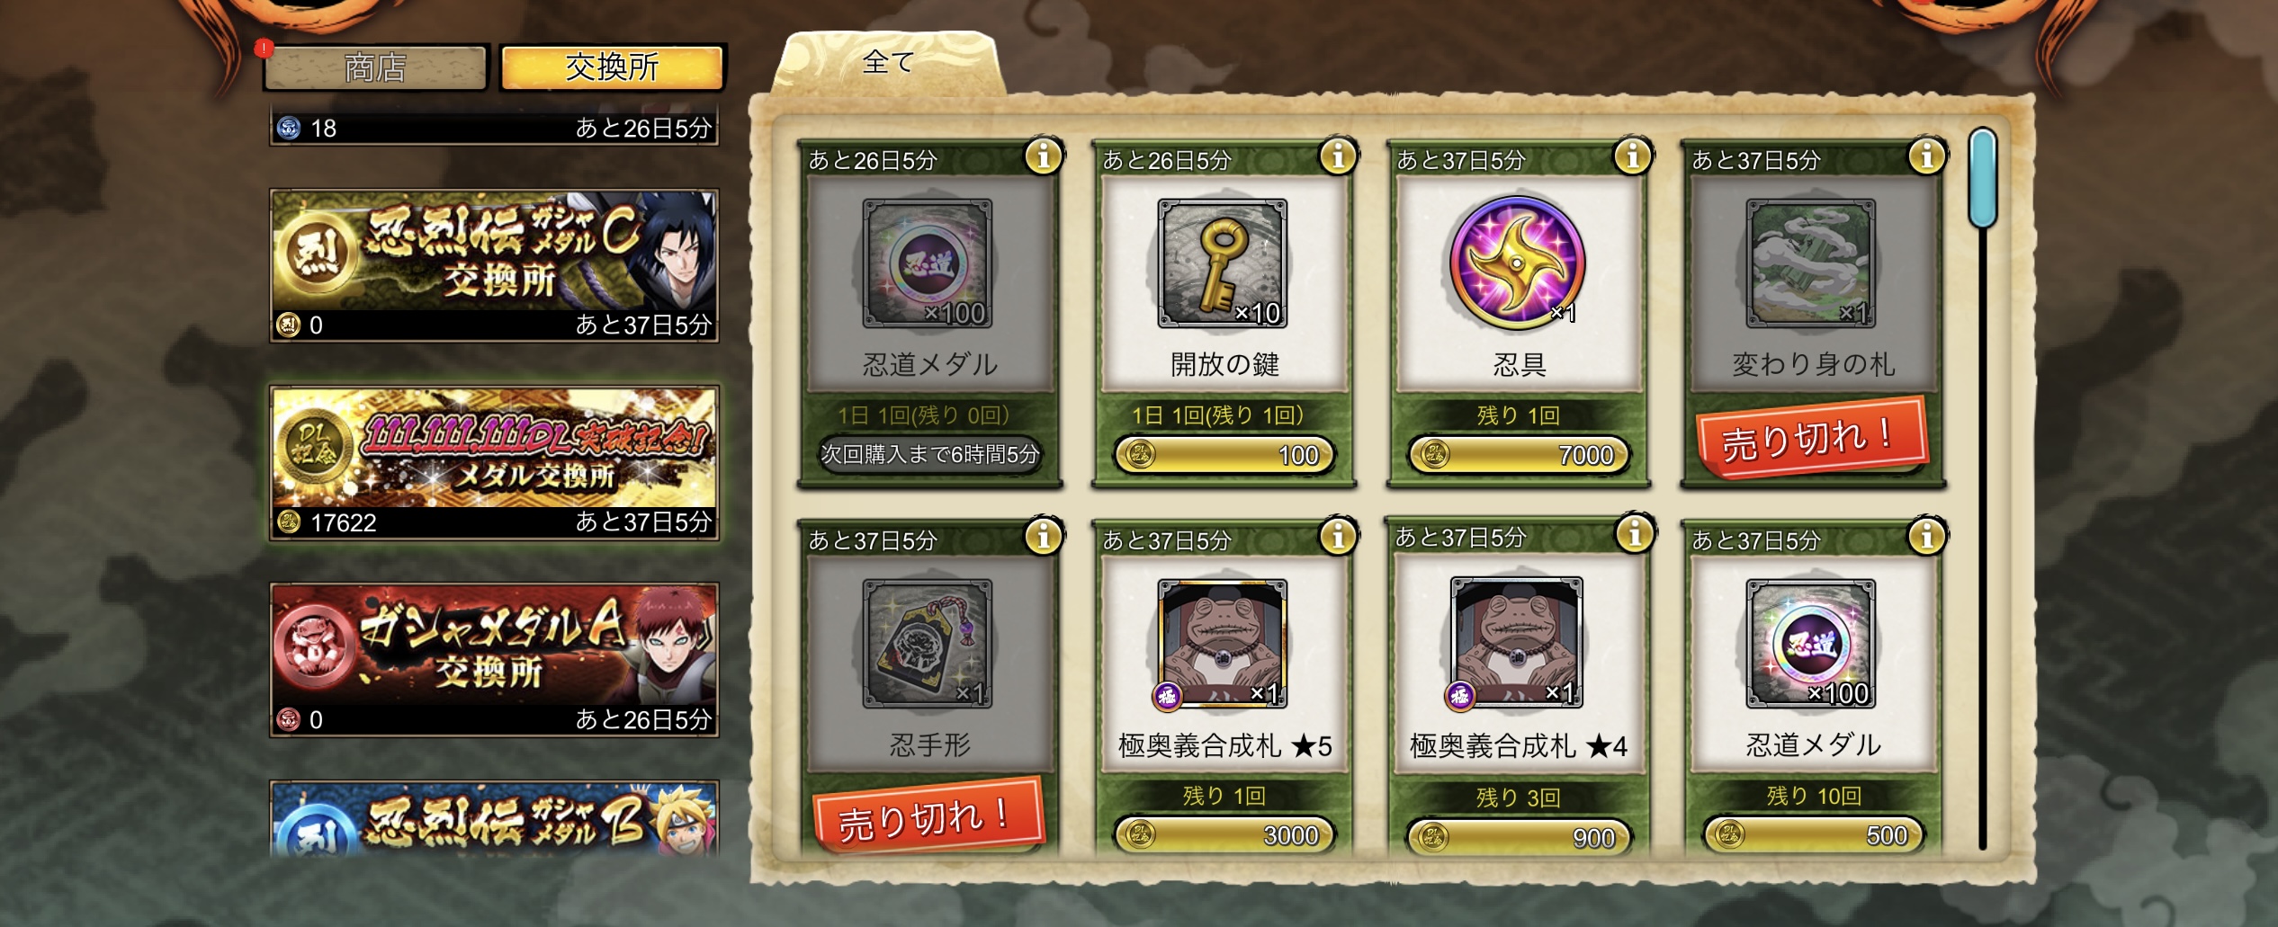
Task: Click the item list scrollbar handle
Action: pyautogui.click(x=1982, y=178)
